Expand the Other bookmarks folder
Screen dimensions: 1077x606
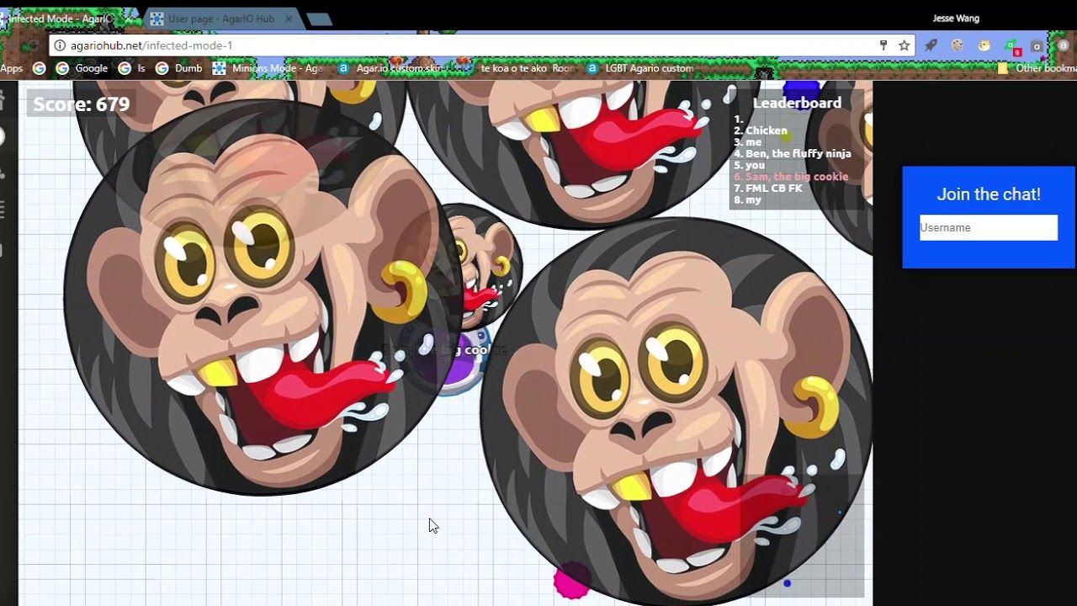tap(1037, 68)
